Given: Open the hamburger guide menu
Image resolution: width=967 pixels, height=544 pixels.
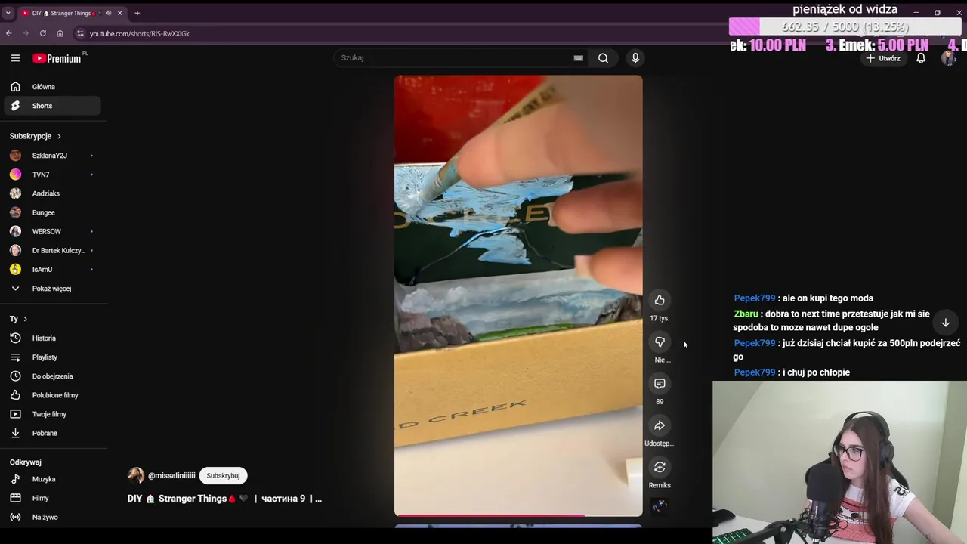Looking at the screenshot, I should [15, 58].
